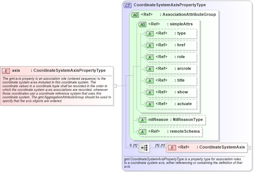
Task: Select ': remoteSchema' attribute label
Action: pos(183,131)
